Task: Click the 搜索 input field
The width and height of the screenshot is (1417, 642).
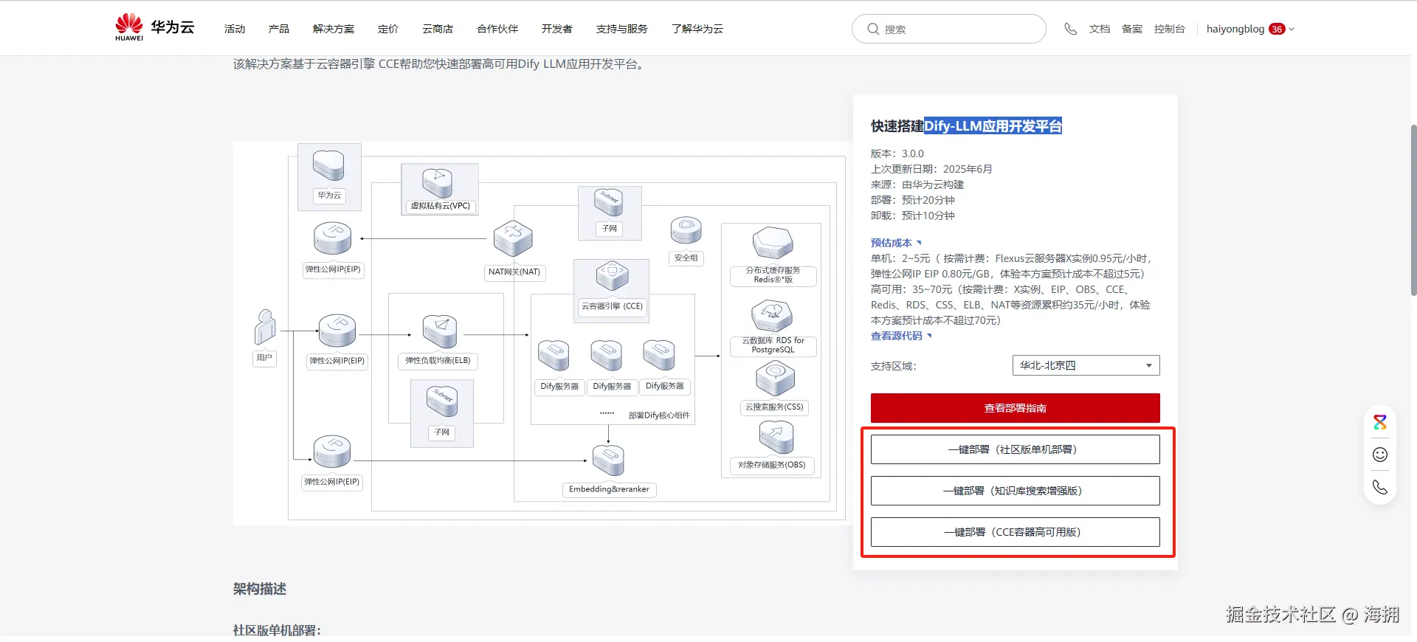Action: (x=949, y=29)
